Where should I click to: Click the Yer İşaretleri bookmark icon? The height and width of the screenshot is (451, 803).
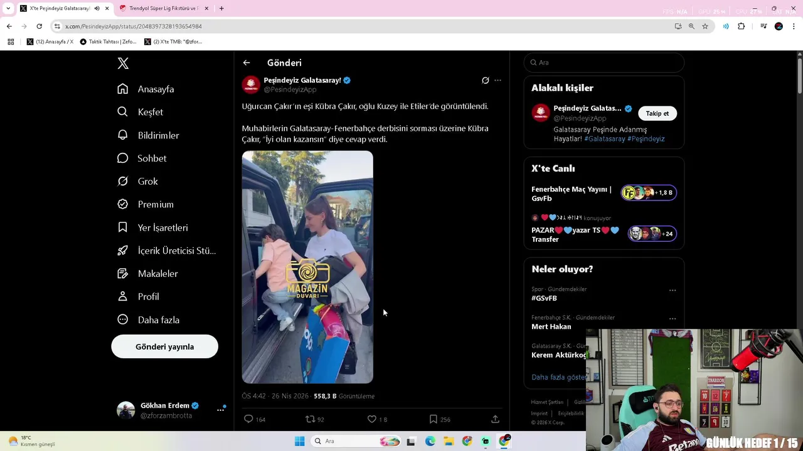tap(123, 227)
